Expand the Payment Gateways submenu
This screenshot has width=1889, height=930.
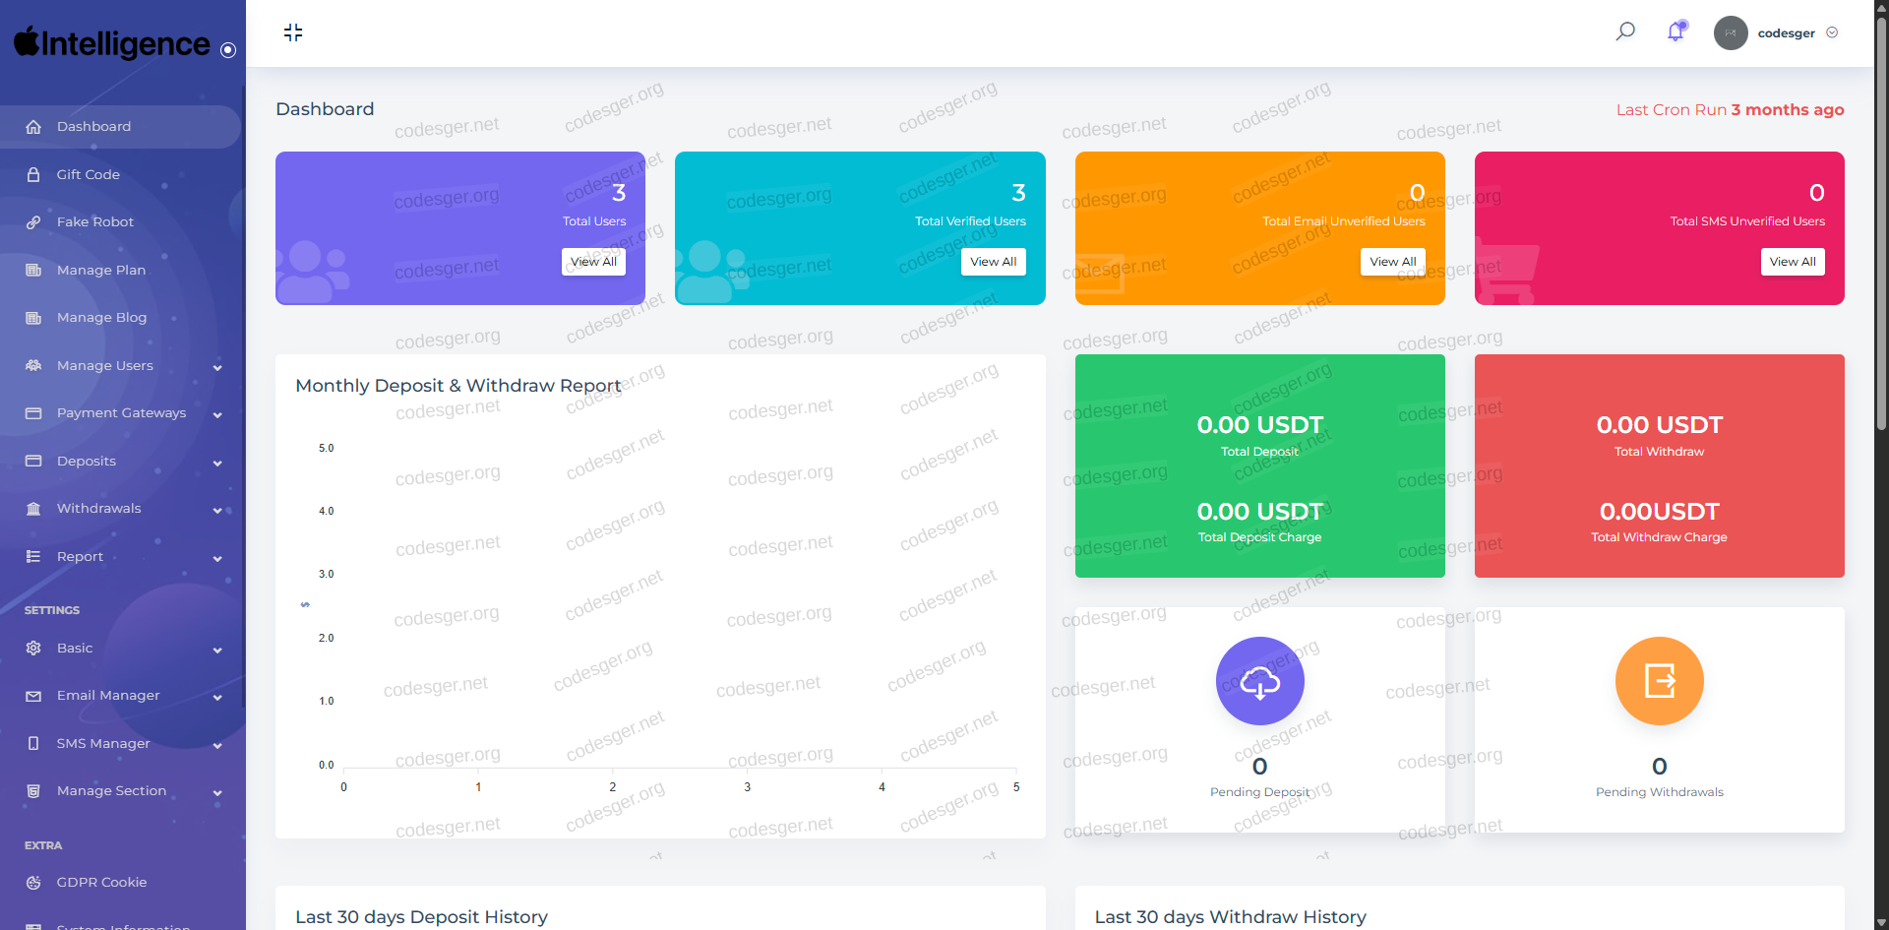(x=217, y=414)
